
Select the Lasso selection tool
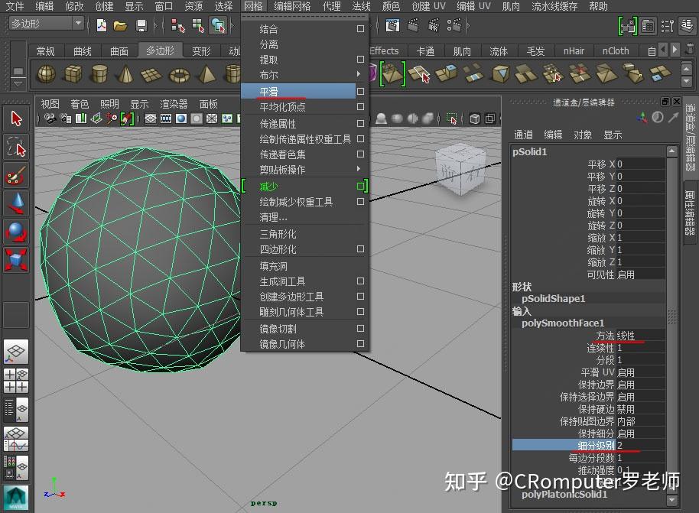coord(15,145)
